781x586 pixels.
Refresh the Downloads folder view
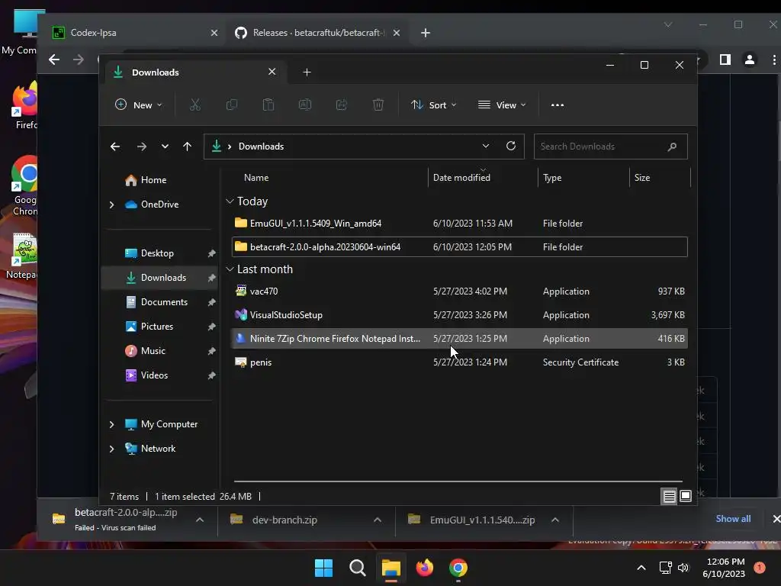(x=510, y=146)
